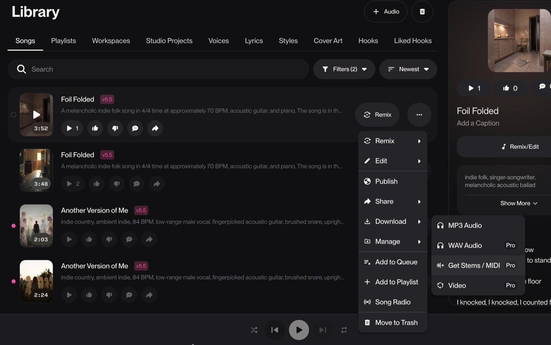This screenshot has height=345, width=551.
Task: Open the Styles tab
Action: [288, 41]
